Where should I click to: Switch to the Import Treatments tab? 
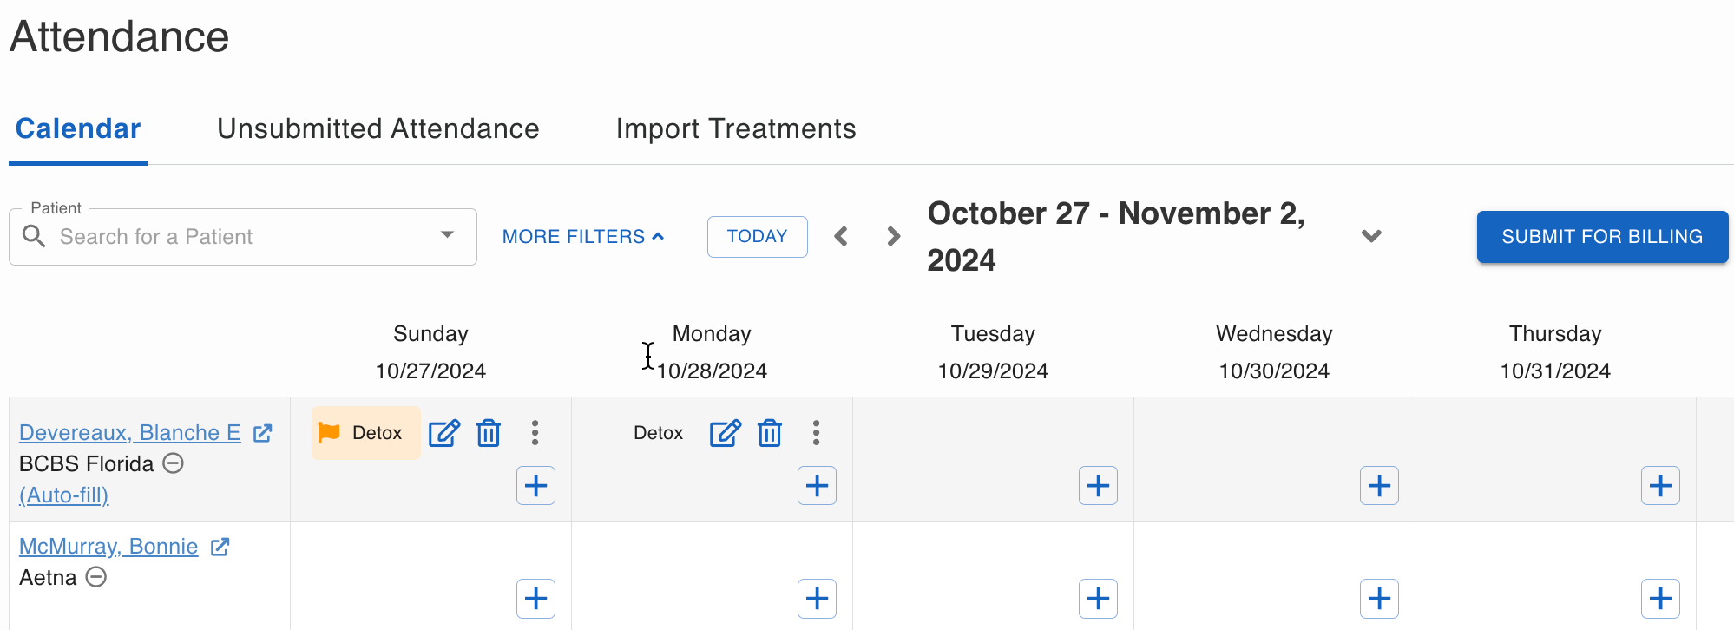(x=735, y=128)
